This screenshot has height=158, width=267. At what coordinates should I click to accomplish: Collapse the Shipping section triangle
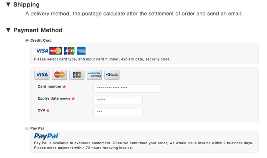click(x=8, y=5)
